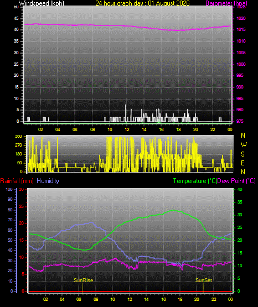Click the "Rainfall (mm)" legend label
This screenshot has width=258, height=307.
tap(17, 181)
